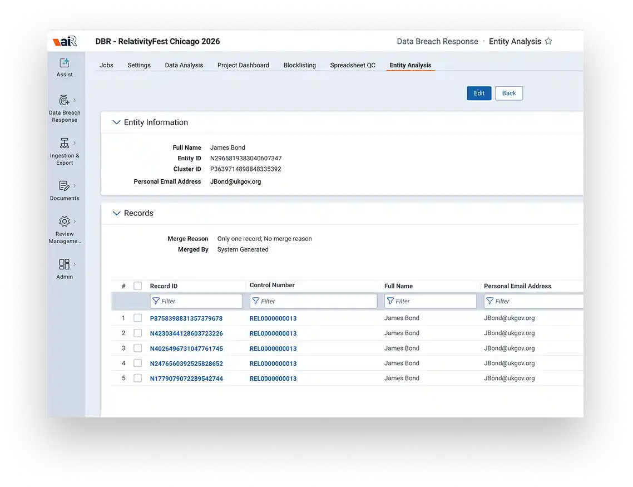Check the box for record N4026496731047761745

coord(137,348)
